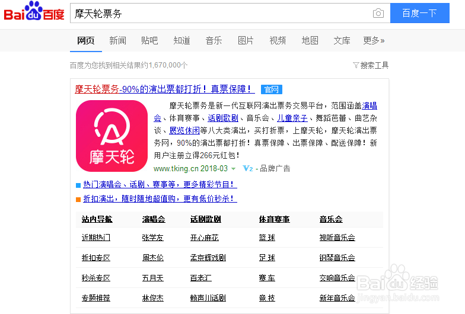Open 折扣演出，随时随地超值购 link
The image size is (465, 314).
160,198
